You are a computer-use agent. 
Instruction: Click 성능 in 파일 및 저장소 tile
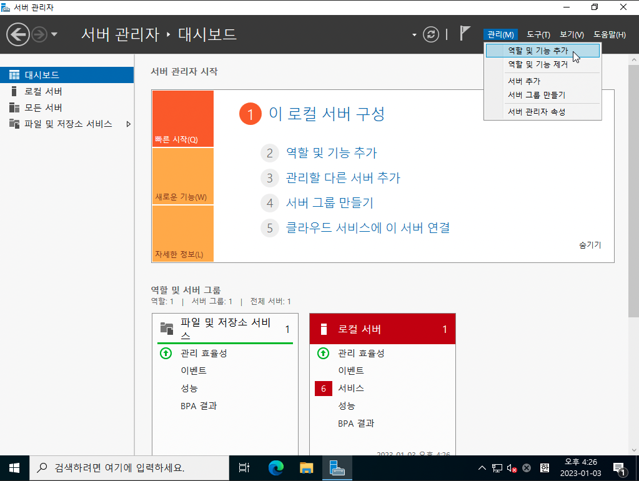(189, 388)
